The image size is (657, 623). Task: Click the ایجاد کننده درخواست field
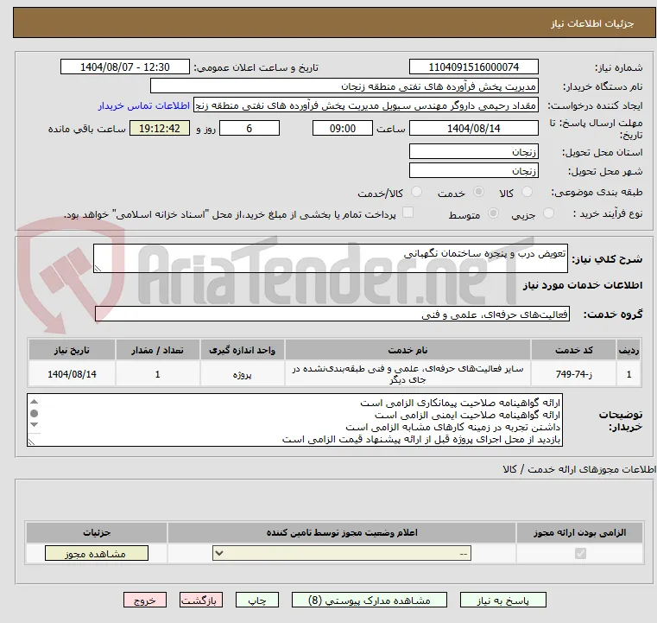pos(366,105)
